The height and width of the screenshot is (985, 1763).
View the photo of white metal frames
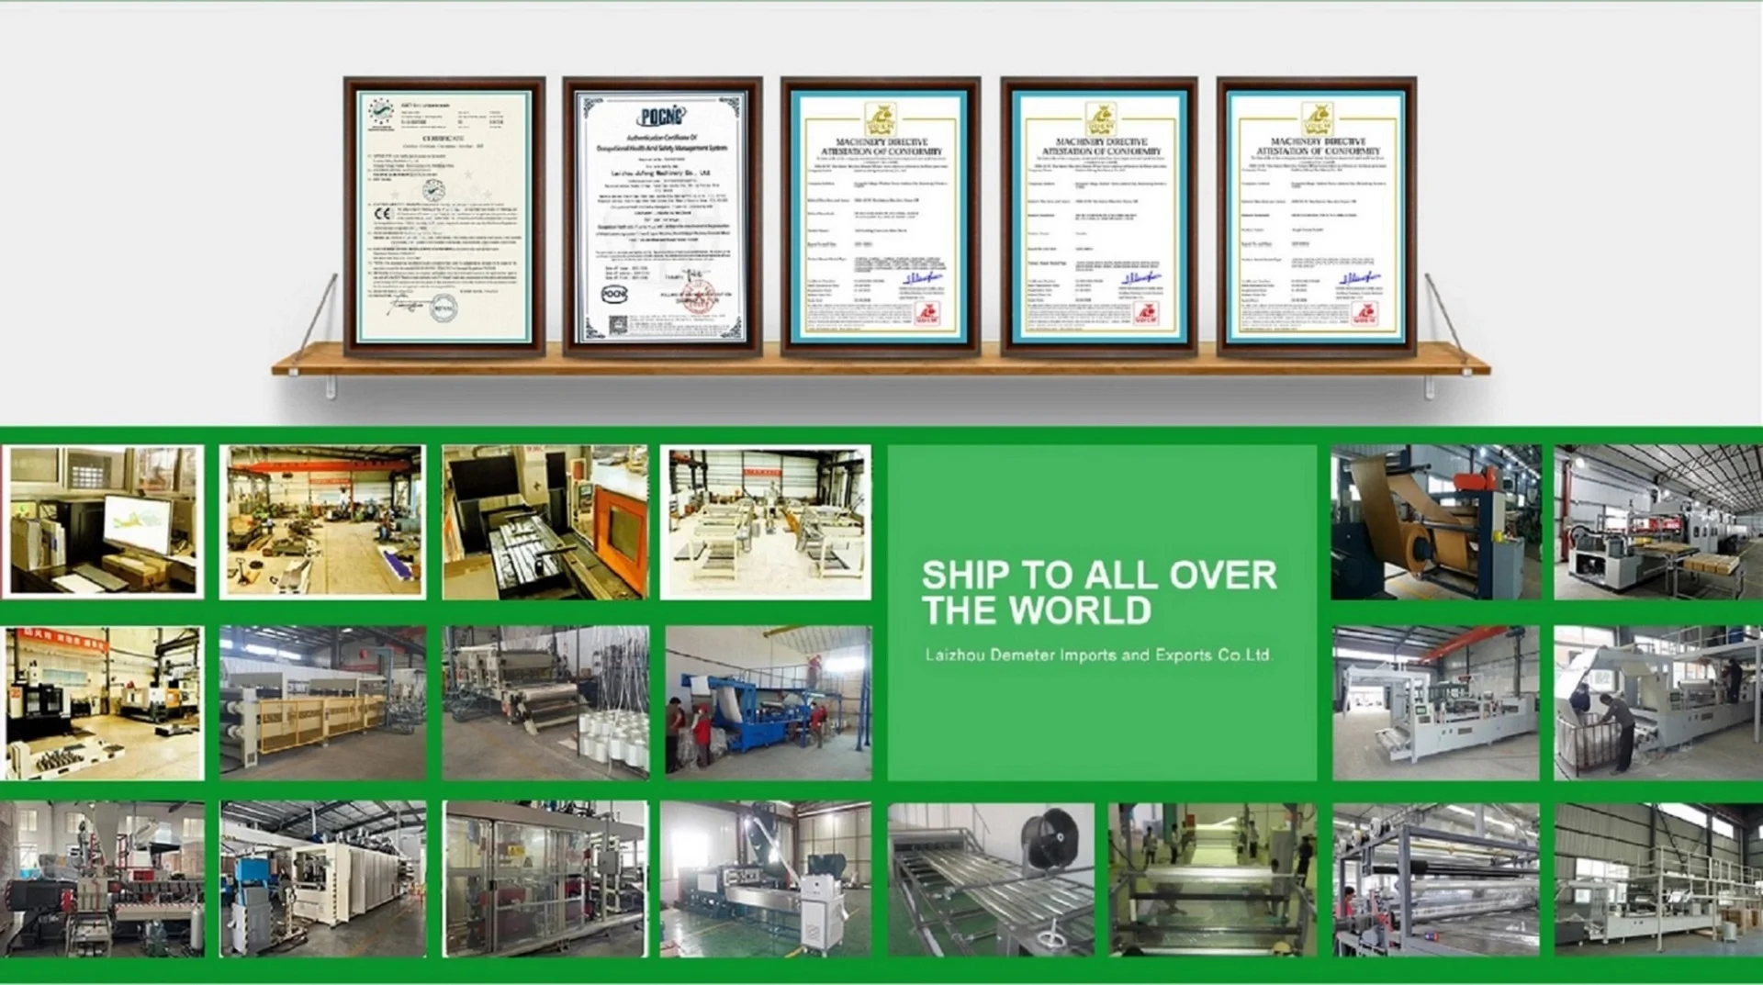[x=766, y=521]
